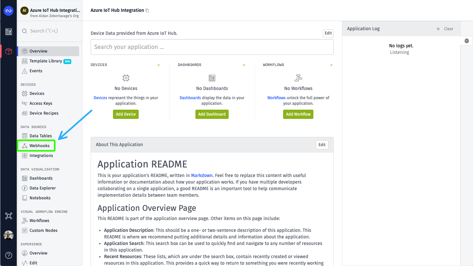The image size is (473, 266).
Task: Open Workflows in the sidebar
Action: pyautogui.click(x=39, y=221)
